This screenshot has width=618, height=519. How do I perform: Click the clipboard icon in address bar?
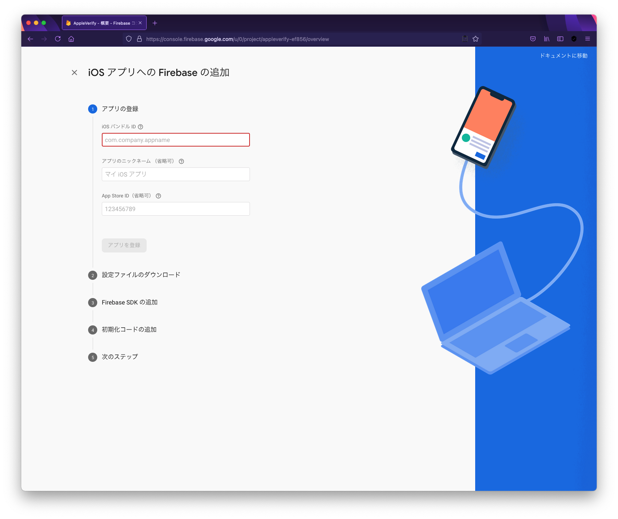pos(465,39)
